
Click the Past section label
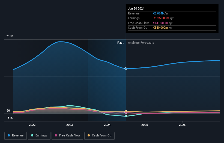[x=120, y=43]
